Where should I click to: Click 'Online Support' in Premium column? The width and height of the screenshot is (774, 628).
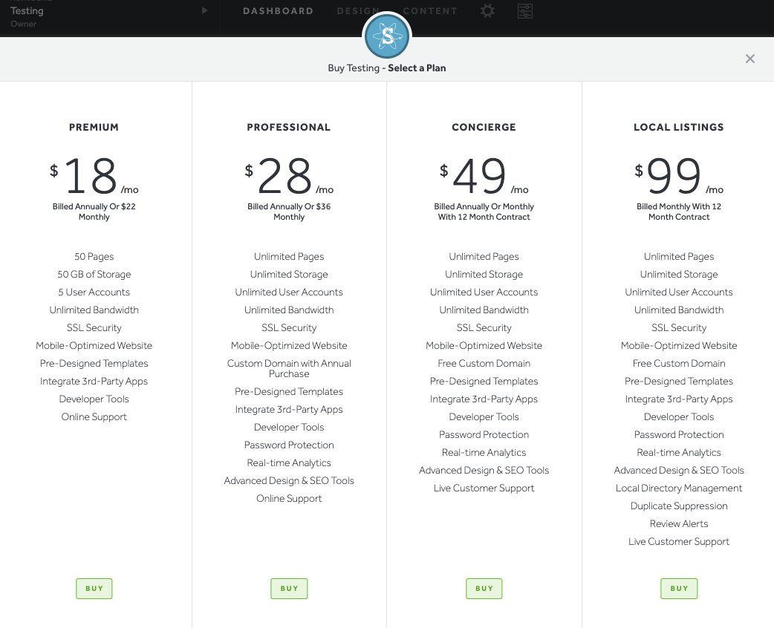94,417
